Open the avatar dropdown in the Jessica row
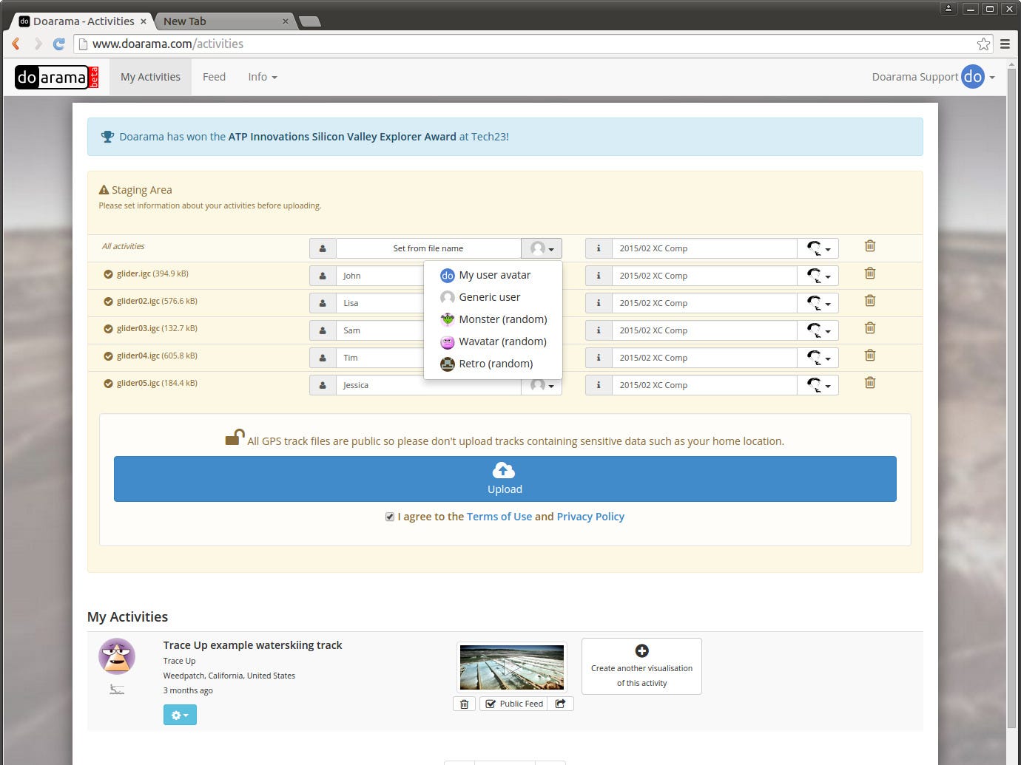The width and height of the screenshot is (1021, 765). pyautogui.click(x=542, y=385)
